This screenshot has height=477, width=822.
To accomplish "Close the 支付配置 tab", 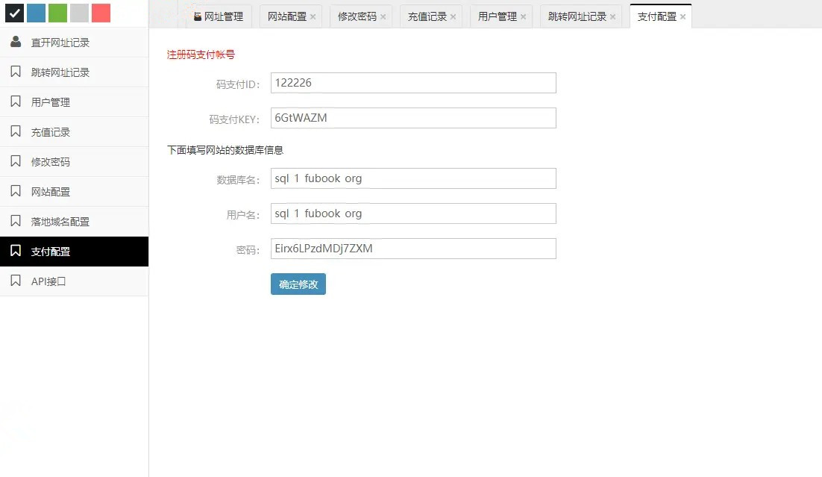I will 683,16.
